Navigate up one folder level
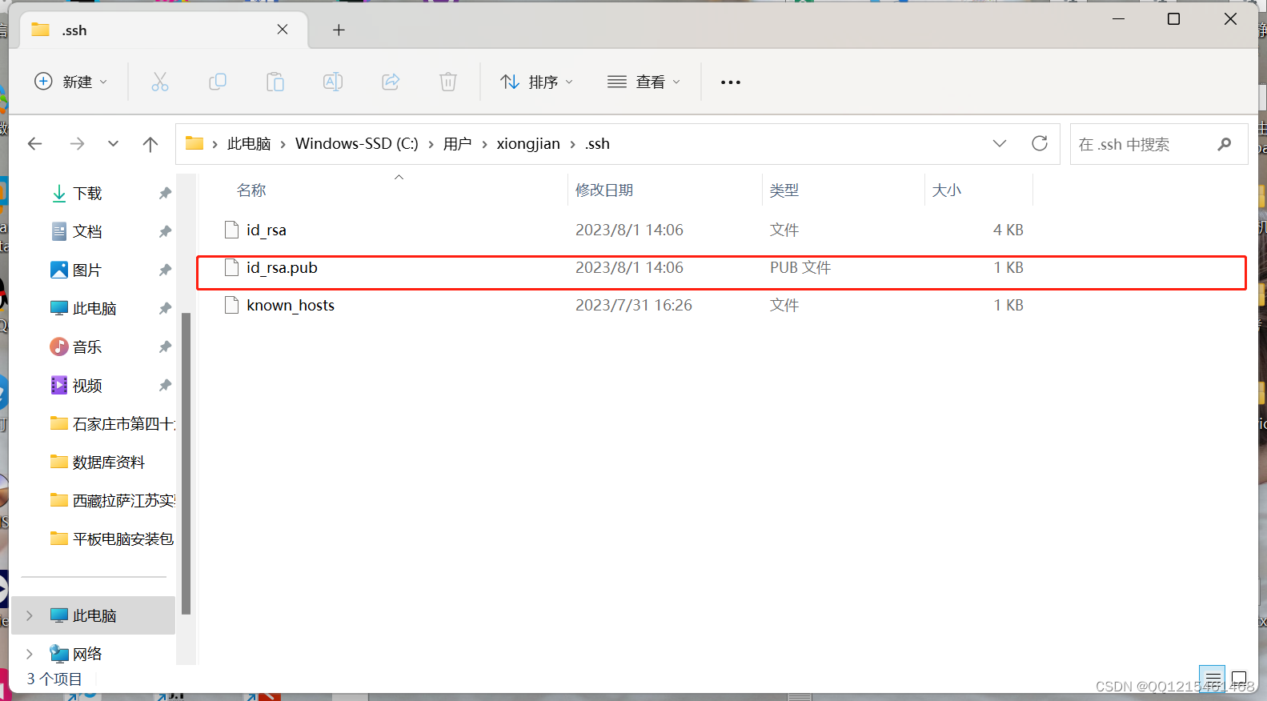The width and height of the screenshot is (1267, 701). [150, 144]
